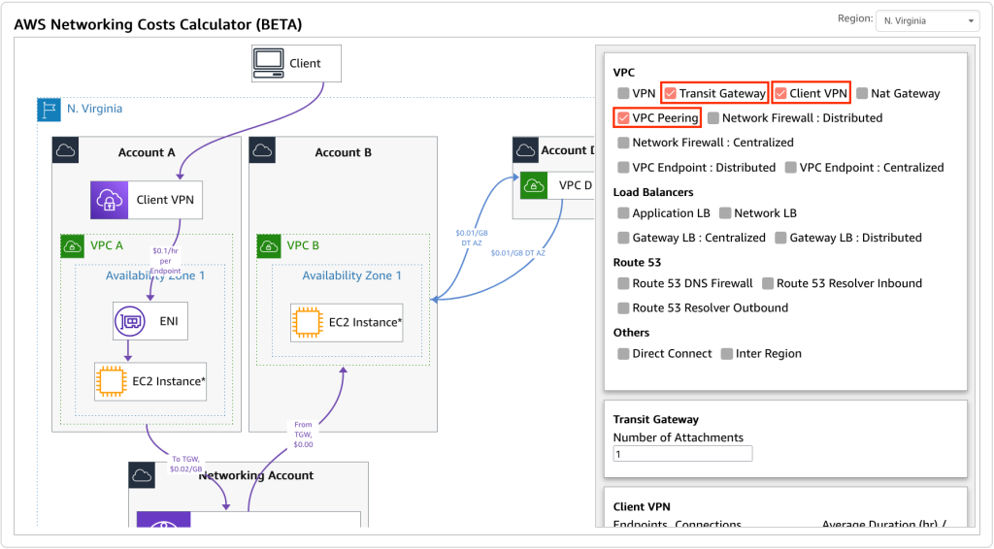The height and width of the screenshot is (549, 994).
Task: Click the VPC A green cloud icon
Action: pyautogui.click(x=72, y=246)
